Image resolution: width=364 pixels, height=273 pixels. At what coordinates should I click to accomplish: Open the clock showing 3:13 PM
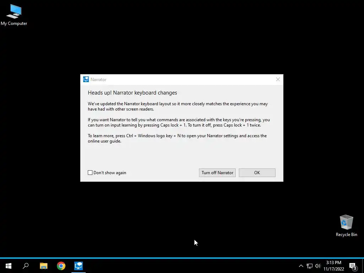(333, 266)
